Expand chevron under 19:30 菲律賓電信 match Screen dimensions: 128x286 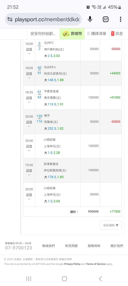29,175
